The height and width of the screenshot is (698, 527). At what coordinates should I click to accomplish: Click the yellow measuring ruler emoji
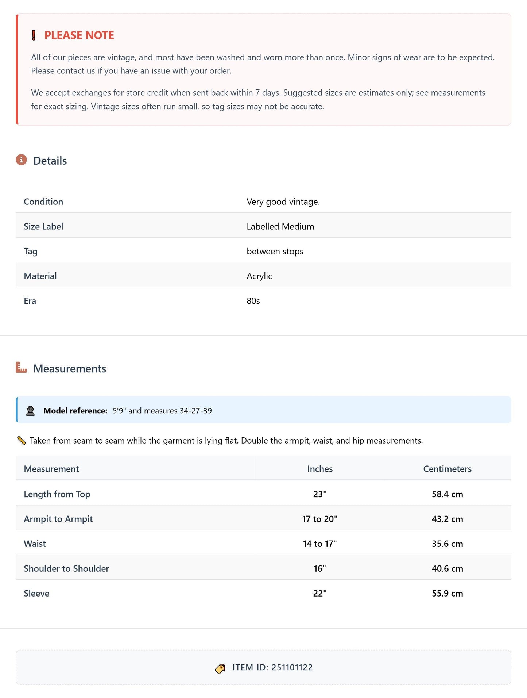(x=22, y=441)
